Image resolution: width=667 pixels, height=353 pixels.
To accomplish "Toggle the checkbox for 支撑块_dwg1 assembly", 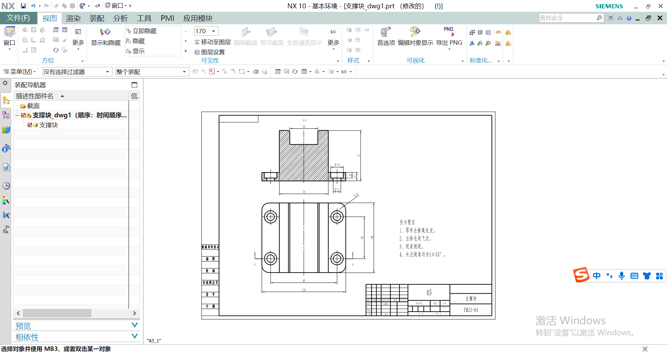I will click(23, 115).
